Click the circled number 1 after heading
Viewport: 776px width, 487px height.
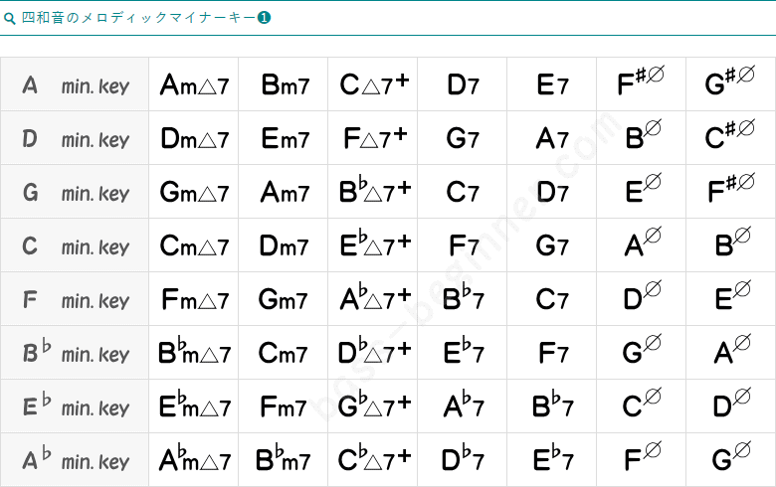[264, 18]
